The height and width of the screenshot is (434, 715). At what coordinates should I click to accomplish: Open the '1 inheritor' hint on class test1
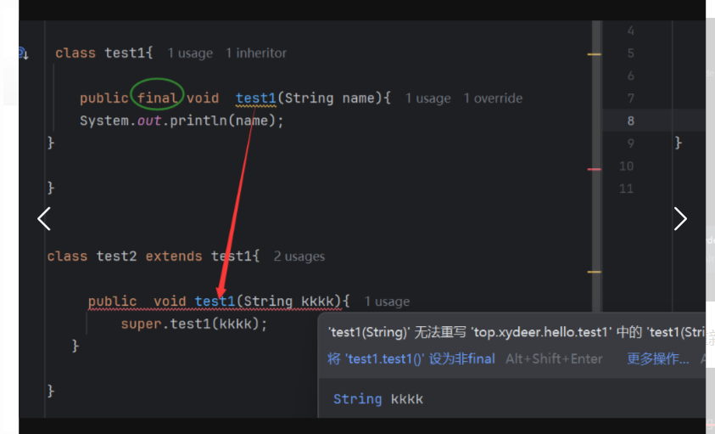point(255,54)
